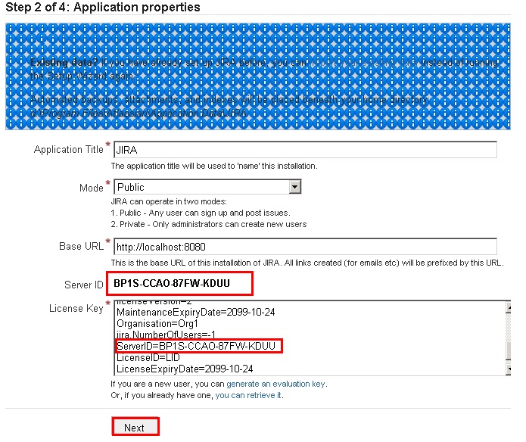Click the 'This is the base URL' help text

click(x=307, y=263)
